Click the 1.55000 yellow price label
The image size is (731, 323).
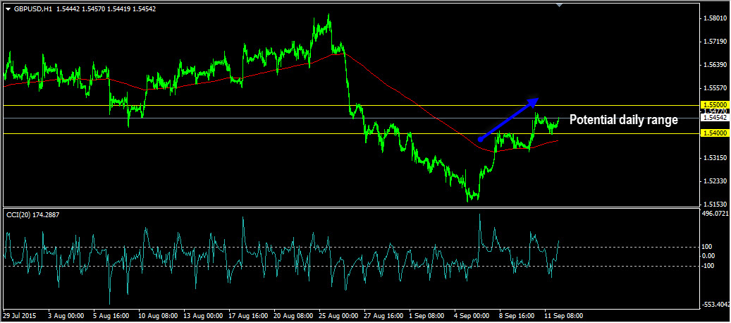[714, 105]
